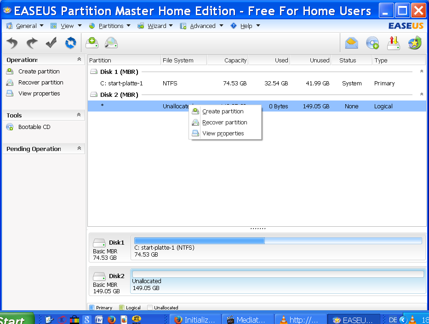Click the Recover partition toolbar icon
Screen dimensions: 429x324
click(x=111, y=43)
